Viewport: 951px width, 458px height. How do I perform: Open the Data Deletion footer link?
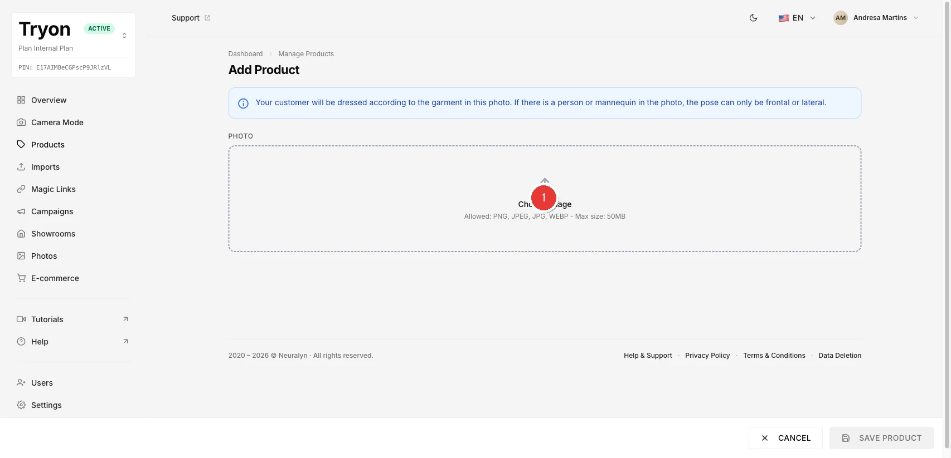(840, 356)
